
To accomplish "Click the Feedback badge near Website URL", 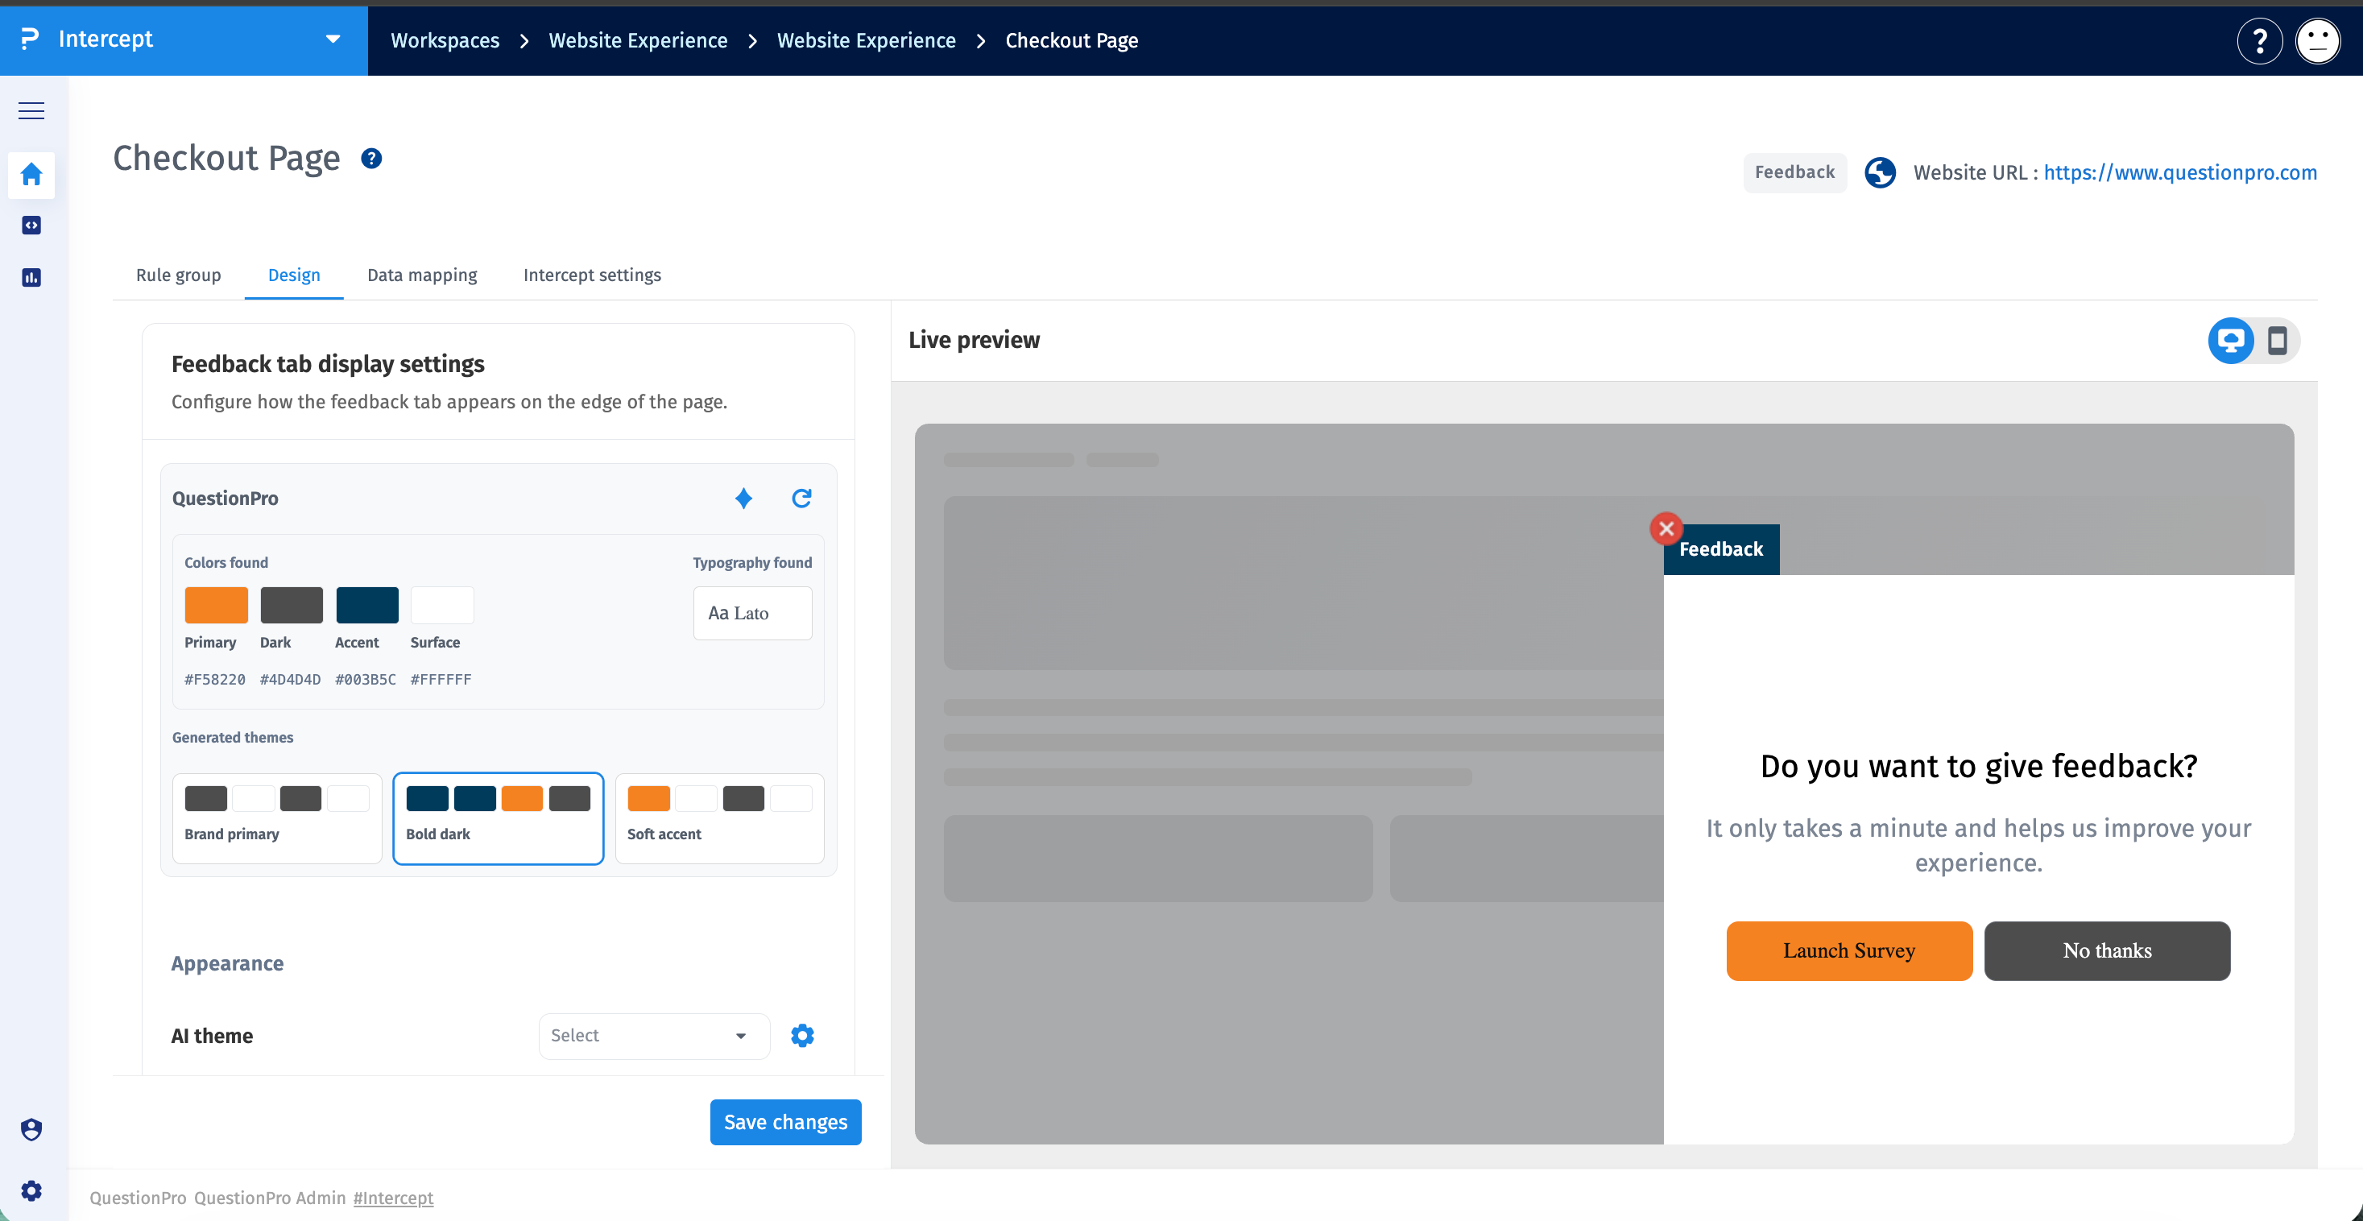I will point(1795,172).
